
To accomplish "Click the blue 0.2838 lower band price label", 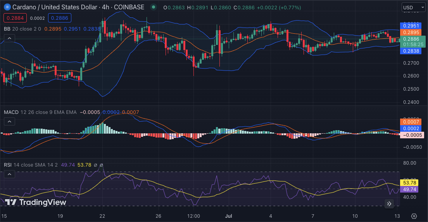I will pyautogui.click(x=411, y=51).
